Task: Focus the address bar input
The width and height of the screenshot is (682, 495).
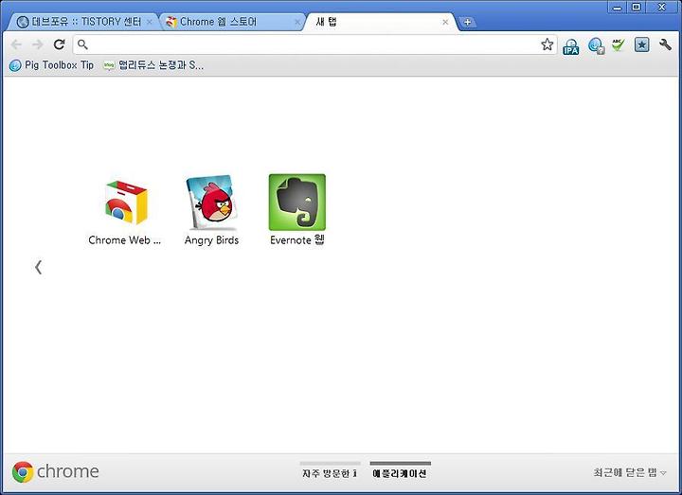Action: click(x=314, y=44)
